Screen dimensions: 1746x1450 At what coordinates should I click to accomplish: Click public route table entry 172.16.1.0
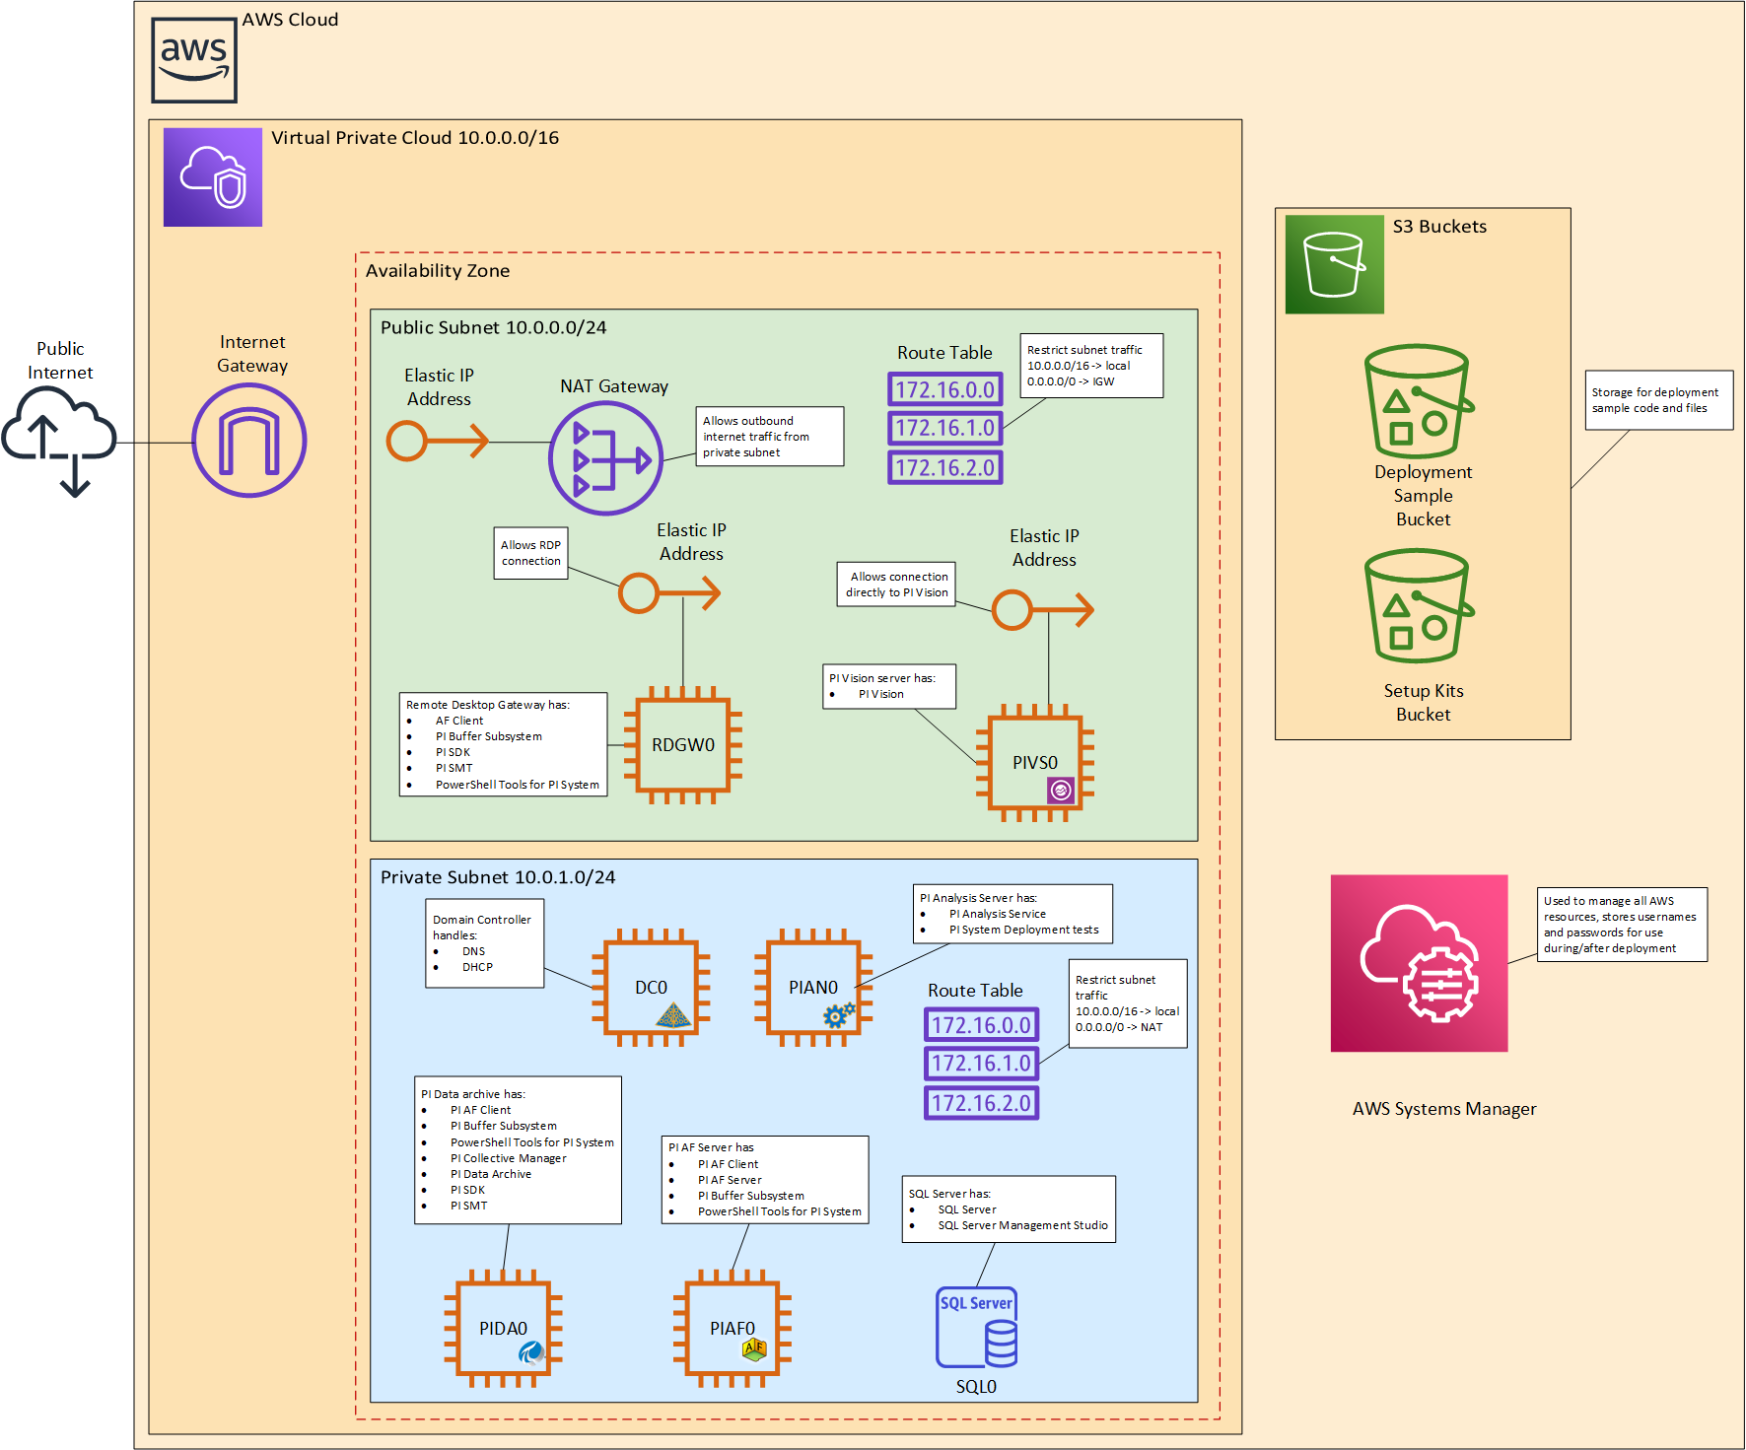point(945,428)
